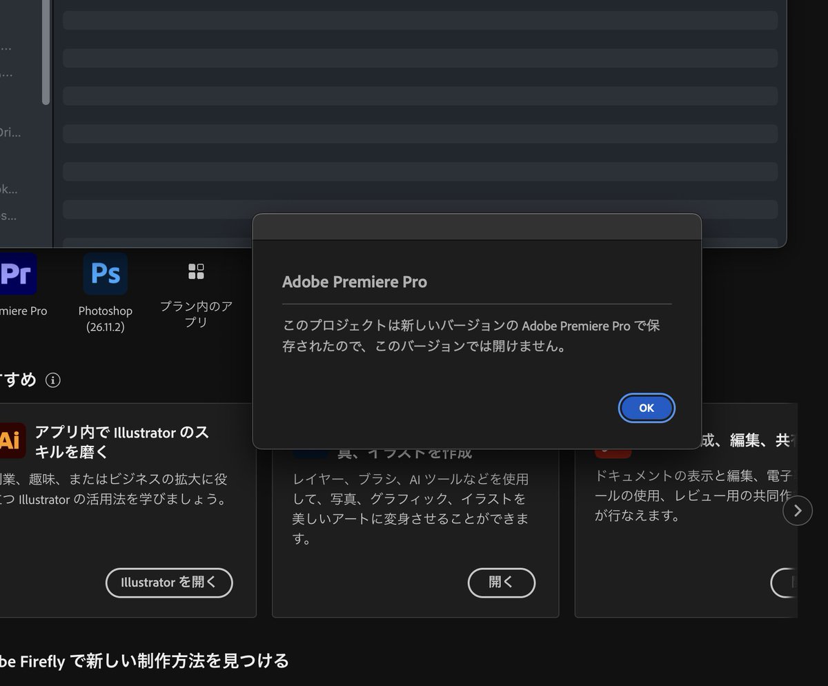Click the Illustrator Ai icon on the learning card
Screen dimensions: 828x686
point(10,440)
